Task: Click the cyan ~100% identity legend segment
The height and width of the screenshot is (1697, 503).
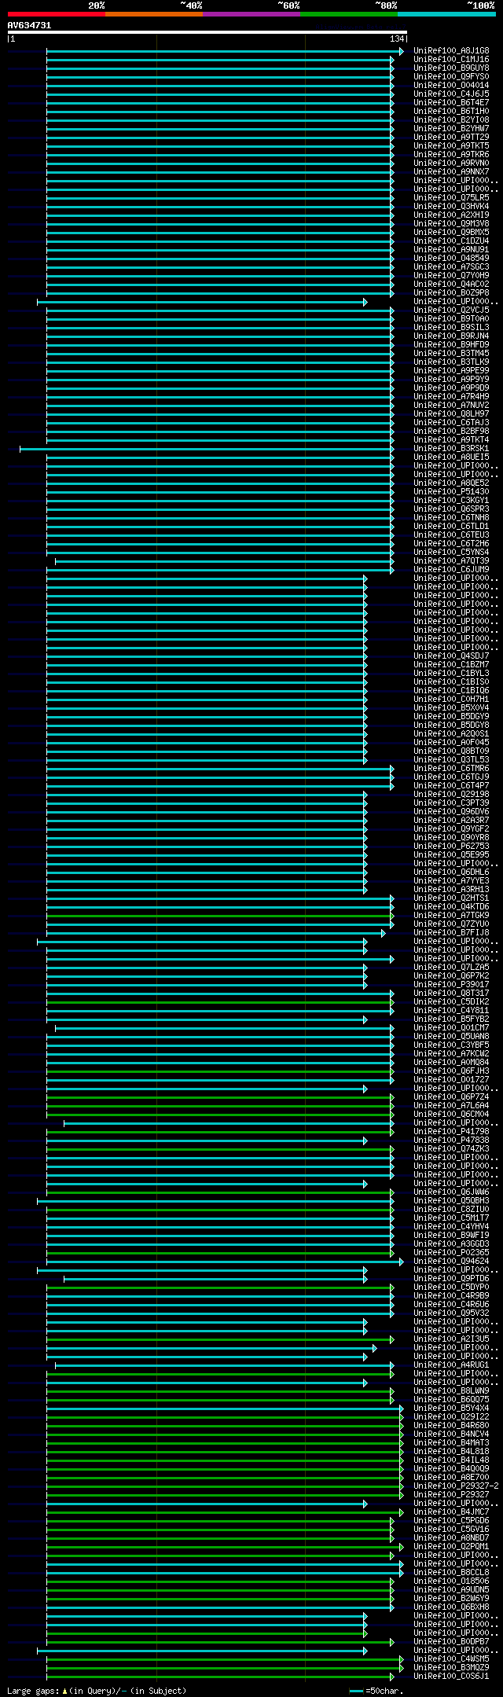Action: (x=446, y=14)
